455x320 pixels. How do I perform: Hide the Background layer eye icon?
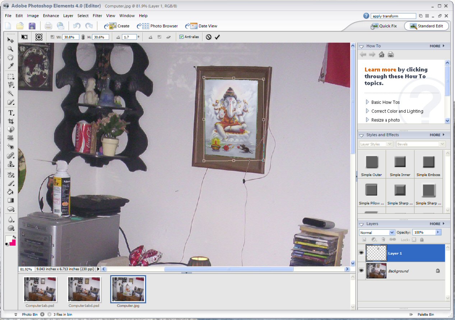point(361,271)
